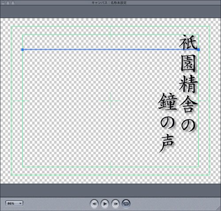Click the canvas window title bar text
The width and height of the screenshot is (221, 211).
(x=109, y=3)
